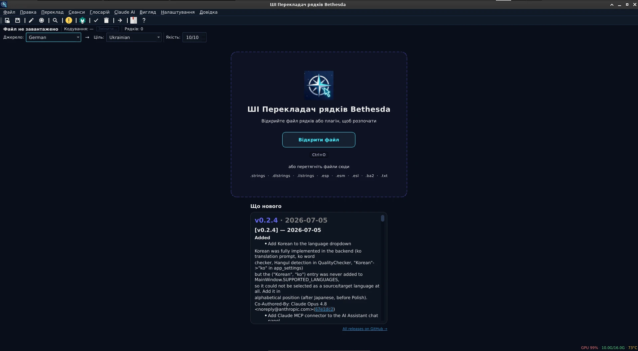Click the compass logo on welcome card

(319, 86)
